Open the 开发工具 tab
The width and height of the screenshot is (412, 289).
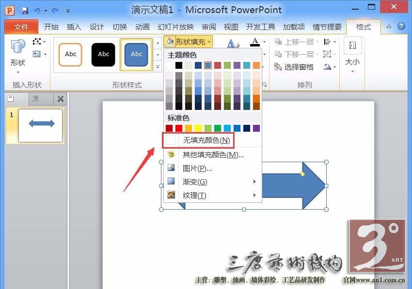pyautogui.click(x=260, y=27)
